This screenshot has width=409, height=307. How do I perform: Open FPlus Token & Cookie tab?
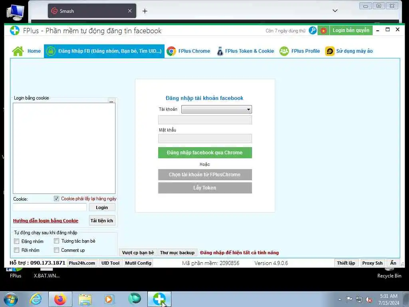pyautogui.click(x=245, y=51)
